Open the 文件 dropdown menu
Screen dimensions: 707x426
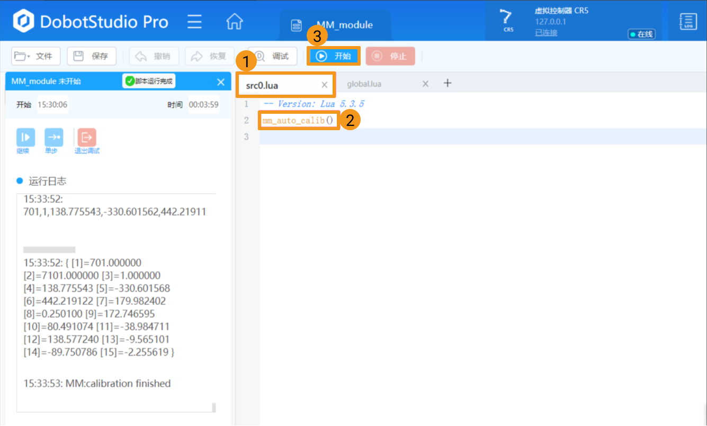(36, 56)
